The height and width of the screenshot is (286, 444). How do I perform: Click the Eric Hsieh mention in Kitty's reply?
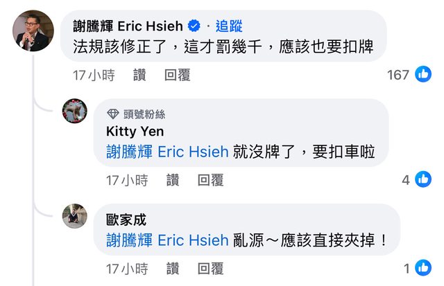(x=167, y=152)
